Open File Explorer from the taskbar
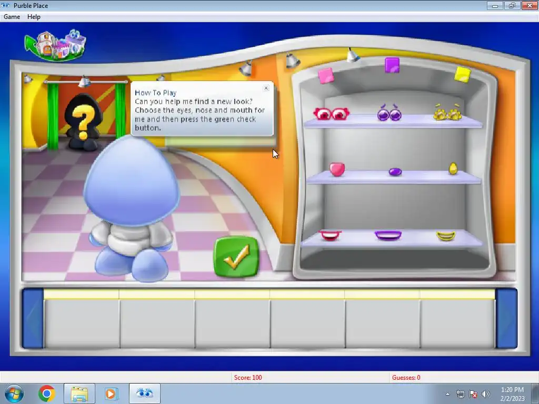This screenshot has height=404, width=539. tap(79, 393)
